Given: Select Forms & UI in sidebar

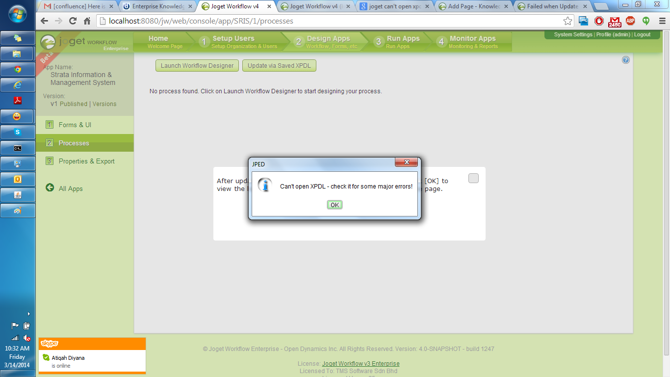Looking at the screenshot, I should click(84, 125).
